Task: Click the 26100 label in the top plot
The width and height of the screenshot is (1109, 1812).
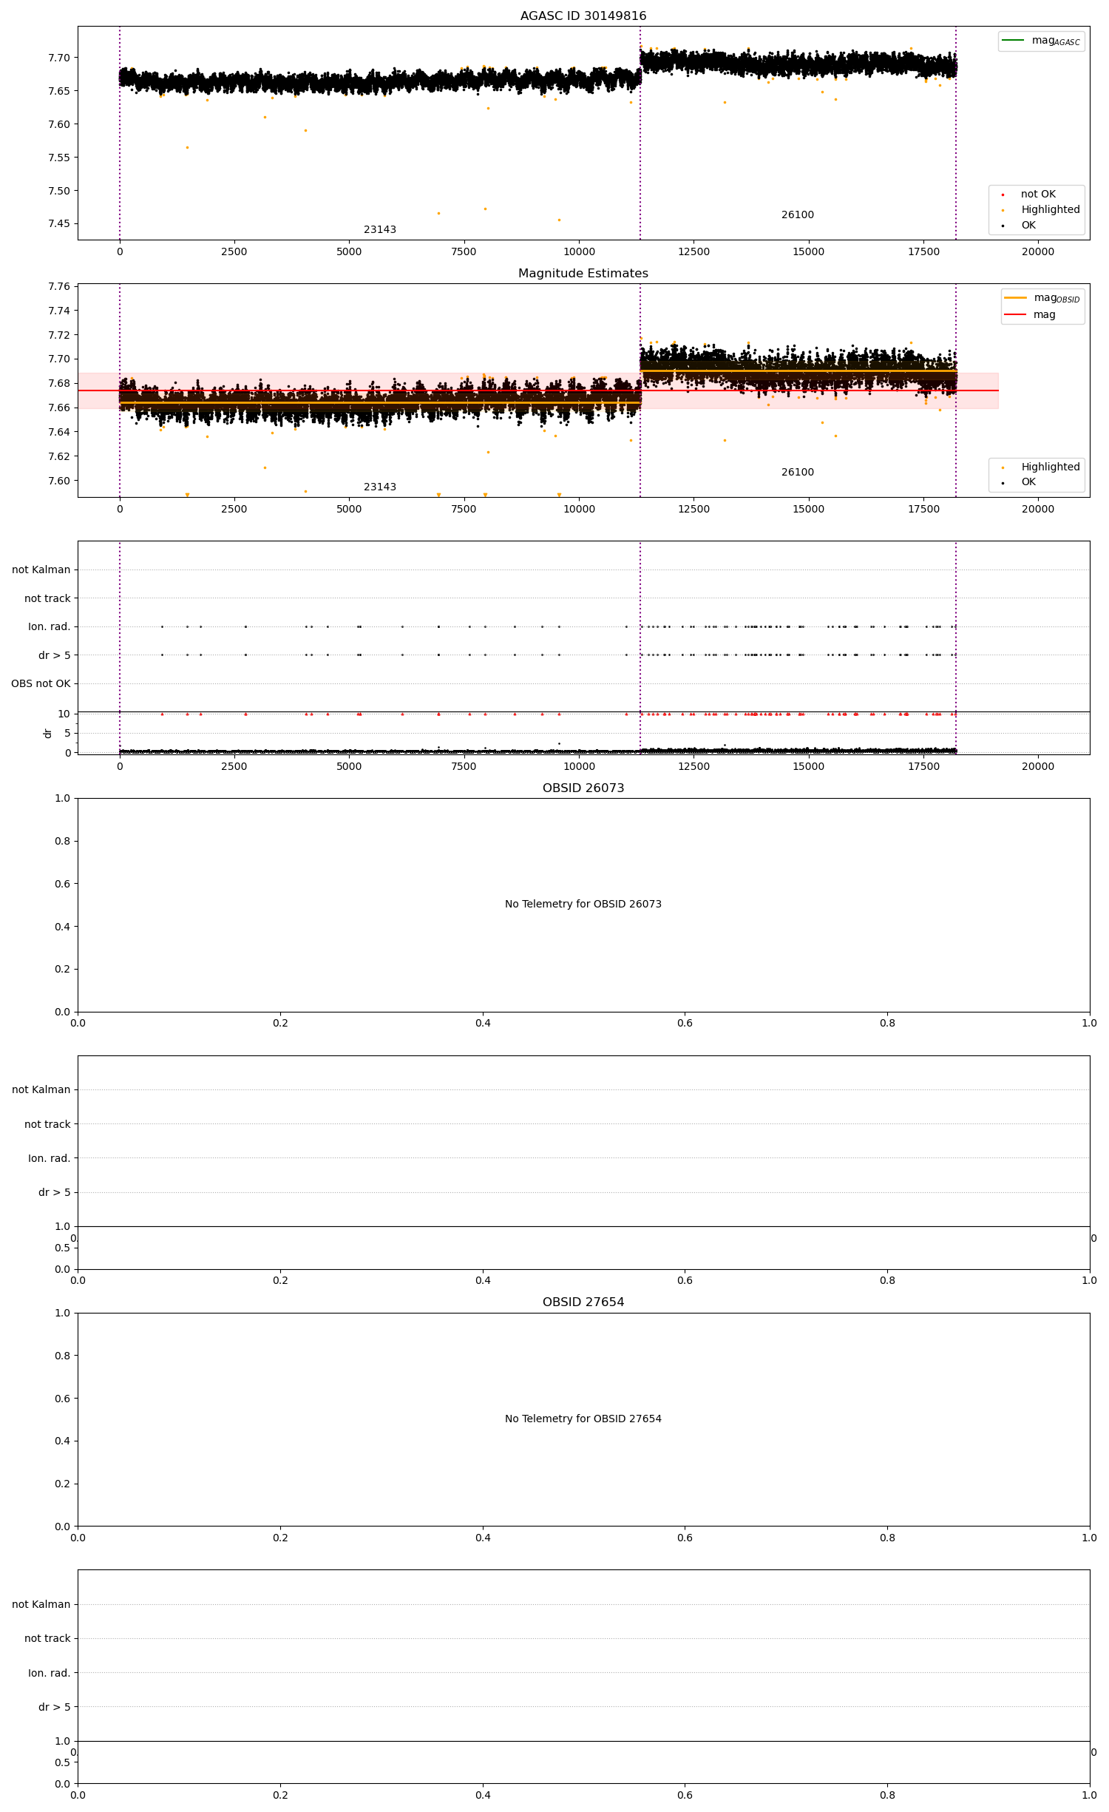Action: coord(797,214)
